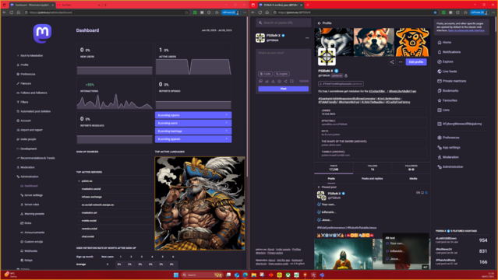Switch to the Posts and replies tab

(372, 179)
